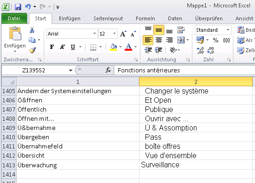This screenshot has width=255, height=183.
Task: Open the font size 12 dropdown
Action: [x=114, y=34]
